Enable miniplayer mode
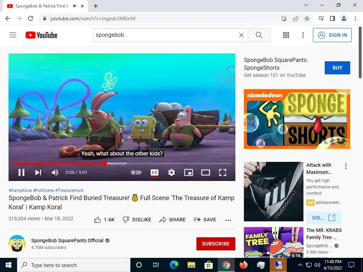The height and width of the screenshot is (272, 363). (189, 172)
